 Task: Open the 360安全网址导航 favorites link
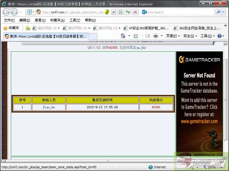pyautogui.click(x=197, y=28)
